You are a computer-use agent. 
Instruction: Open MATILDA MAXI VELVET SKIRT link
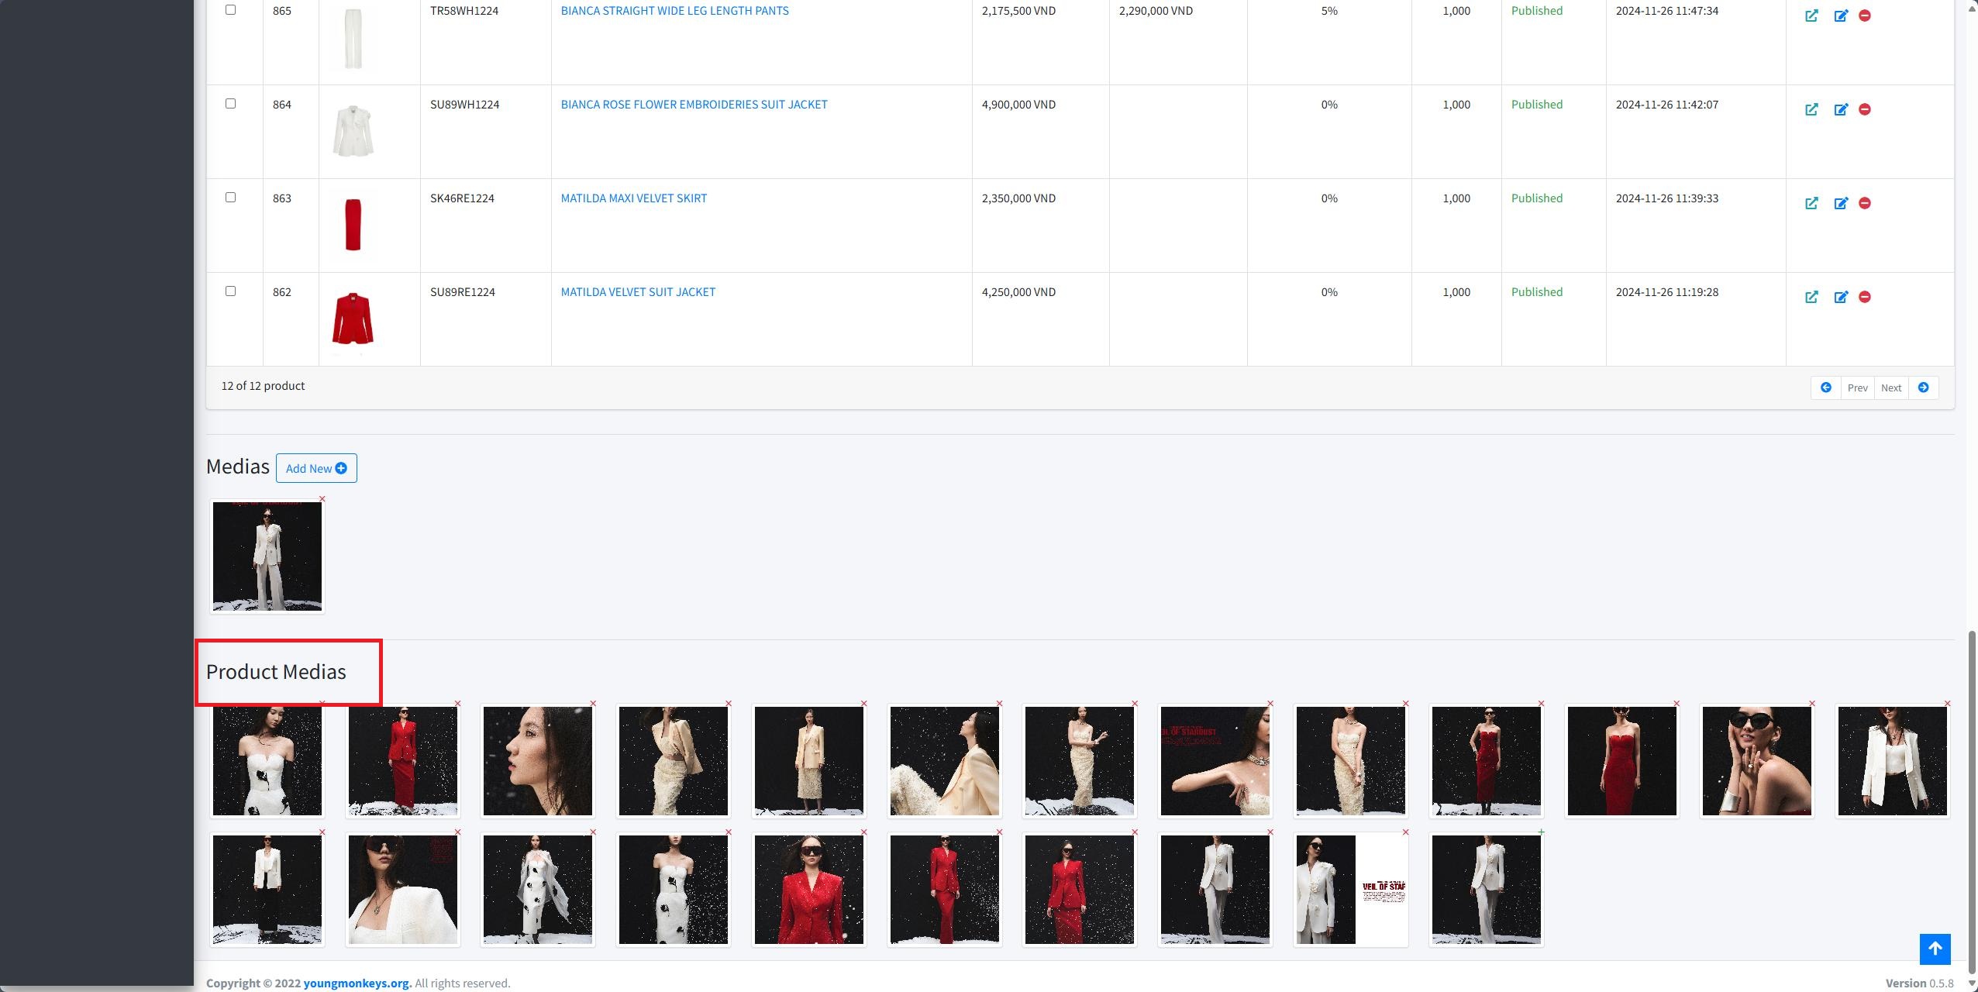coord(633,198)
